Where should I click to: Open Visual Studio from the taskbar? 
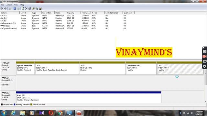41,113
